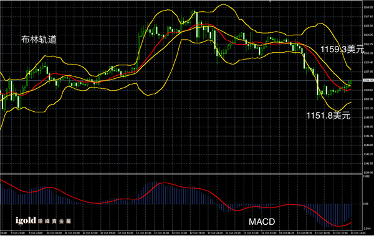Click the 0.00 level on MACD axis

point(366,204)
